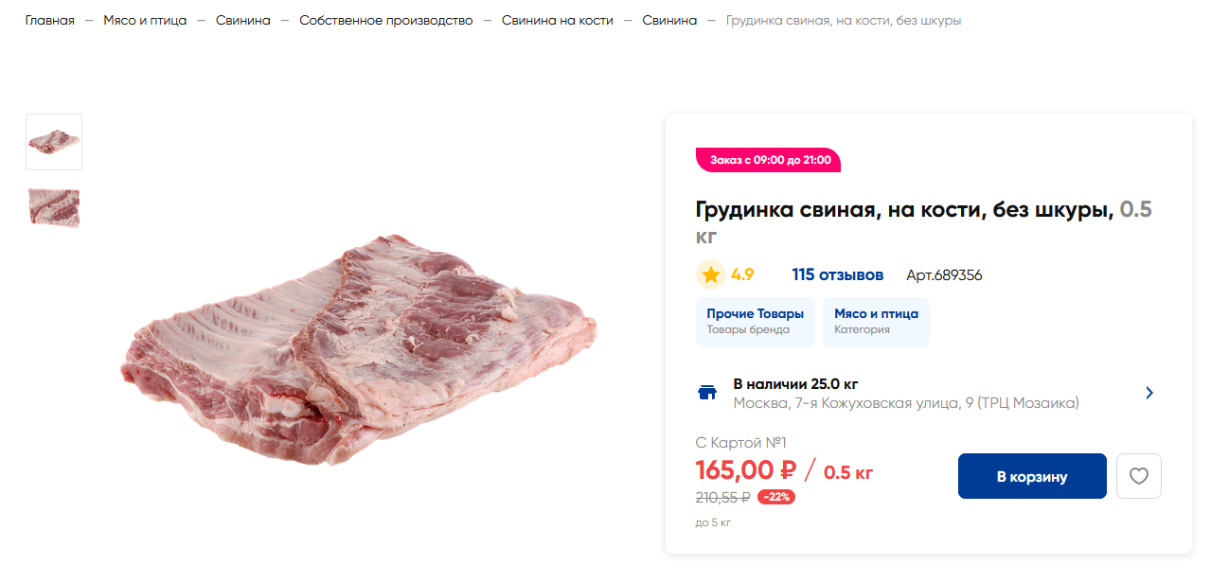Viewport: 1211px width, 583px height.
Task: Select the first pork brisket thumbnail
Action: 54,142
